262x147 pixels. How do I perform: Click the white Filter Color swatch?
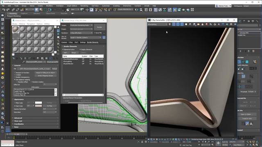(38, 102)
